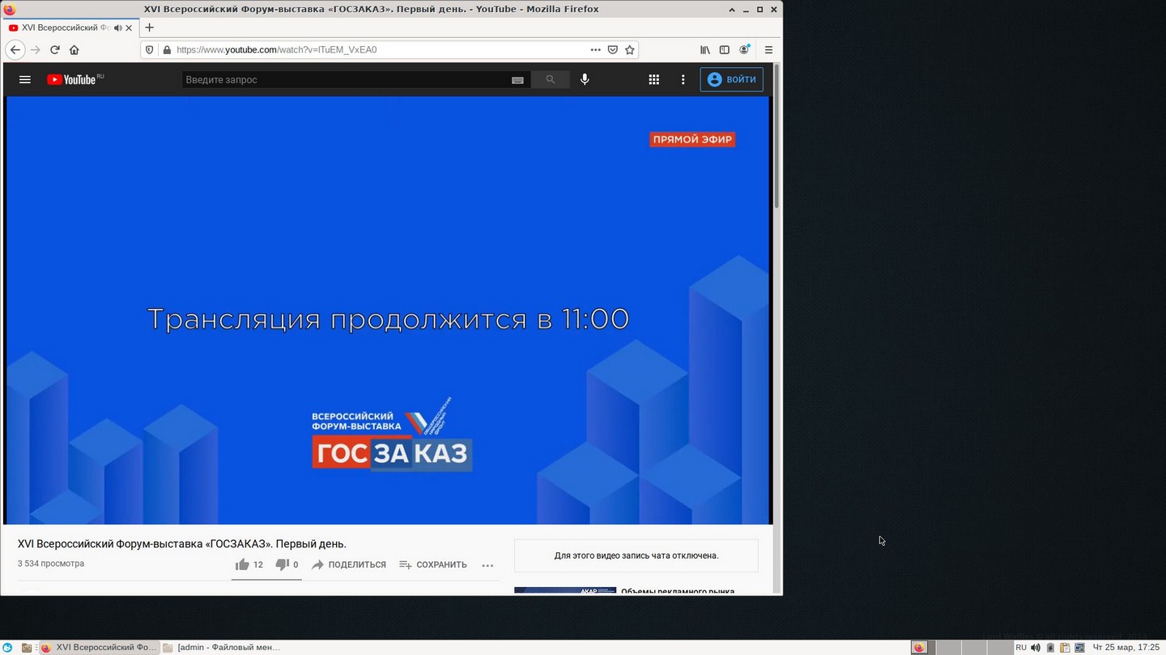Open the taskbar start menu icon
Image resolution: width=1166 pixels, height=655 pixels.
[x=7, y=647]
